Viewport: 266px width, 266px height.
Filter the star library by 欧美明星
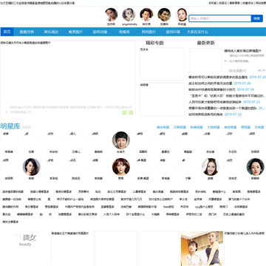tap(197, 127)
